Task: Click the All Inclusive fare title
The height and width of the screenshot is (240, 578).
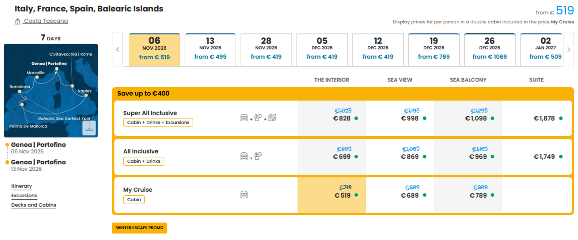Action: pyautogui.click(x=141, y=151)
